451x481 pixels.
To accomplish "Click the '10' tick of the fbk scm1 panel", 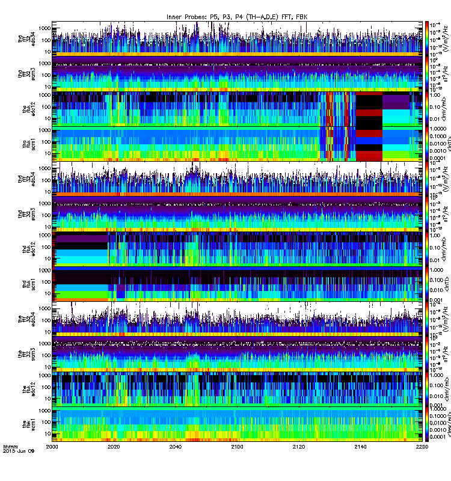I will tap(48, 434).
